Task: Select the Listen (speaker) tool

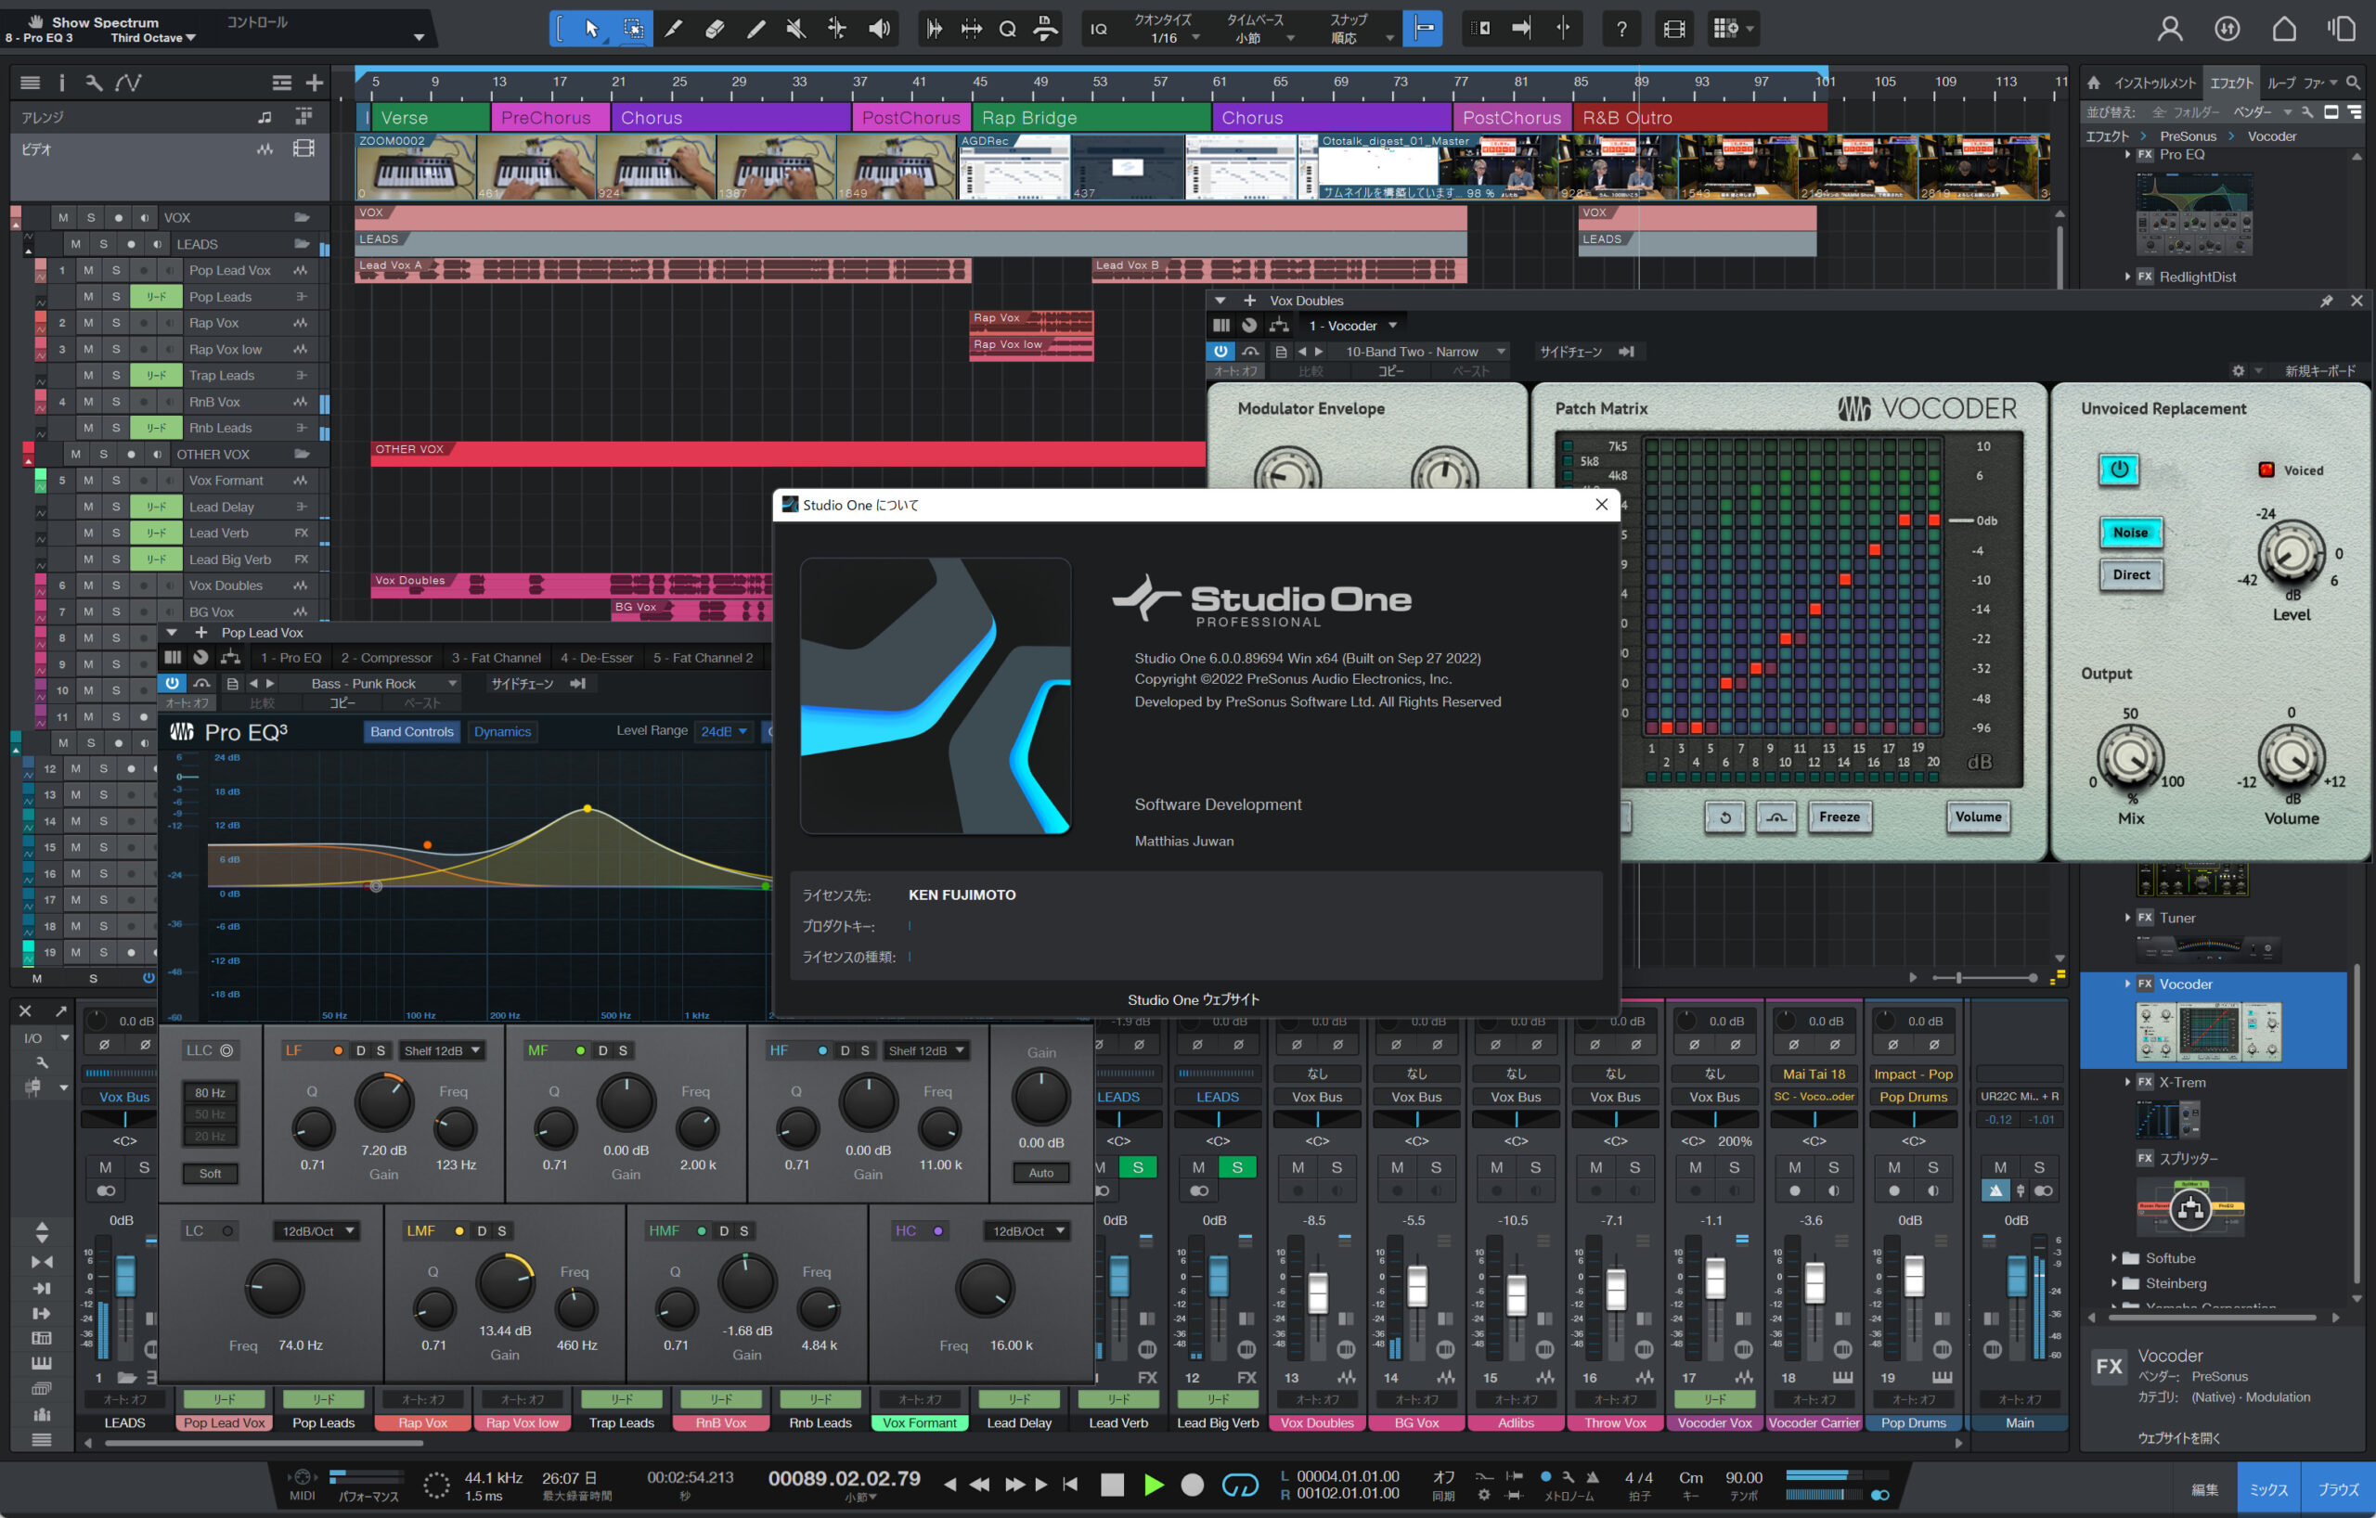Action: [x=878, y=29]
